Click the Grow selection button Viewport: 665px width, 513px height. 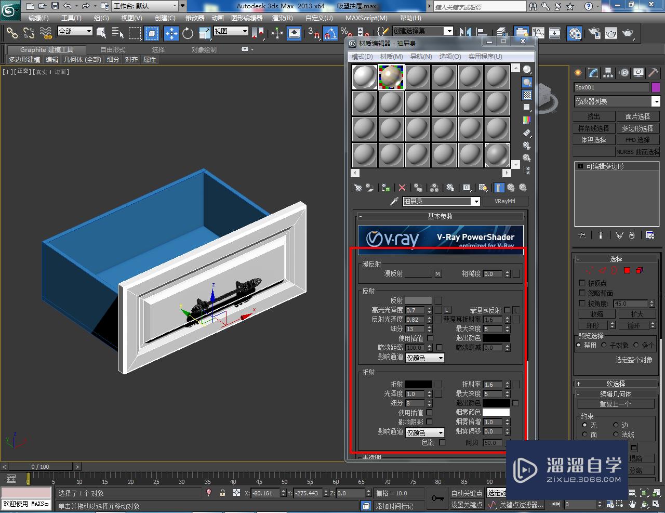pyautogui.click(x=637, y=314)
